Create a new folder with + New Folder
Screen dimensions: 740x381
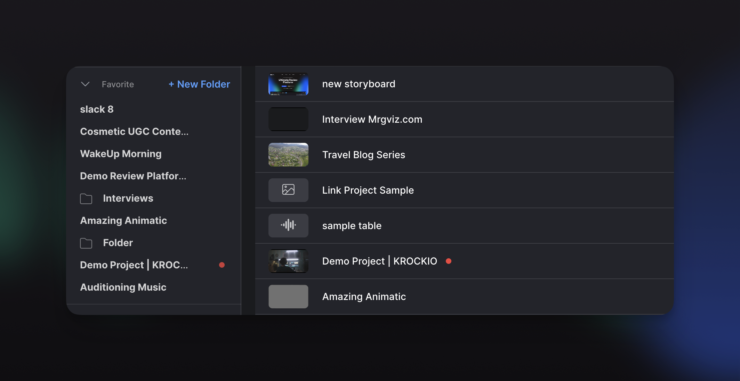[x=199, y=84]
